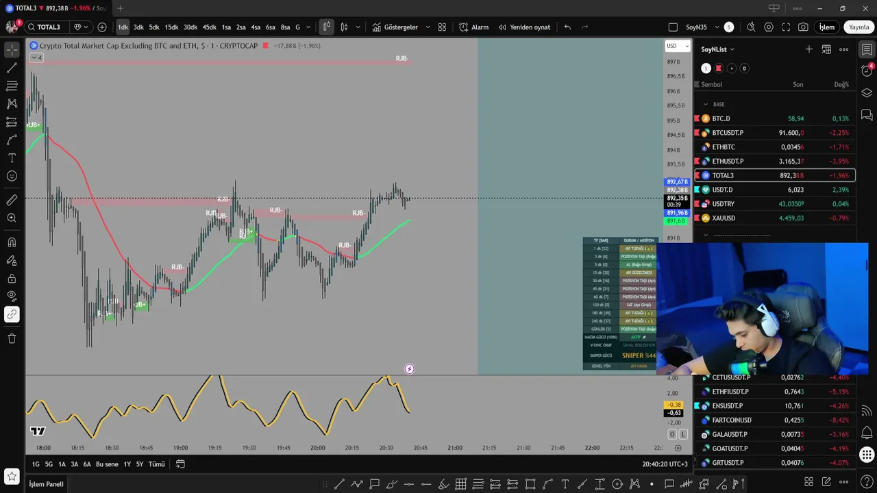The height and width of the screenshot is (493, 877).
Task: Hide all drawings with eye icon
Action: (x=12, y=296)
